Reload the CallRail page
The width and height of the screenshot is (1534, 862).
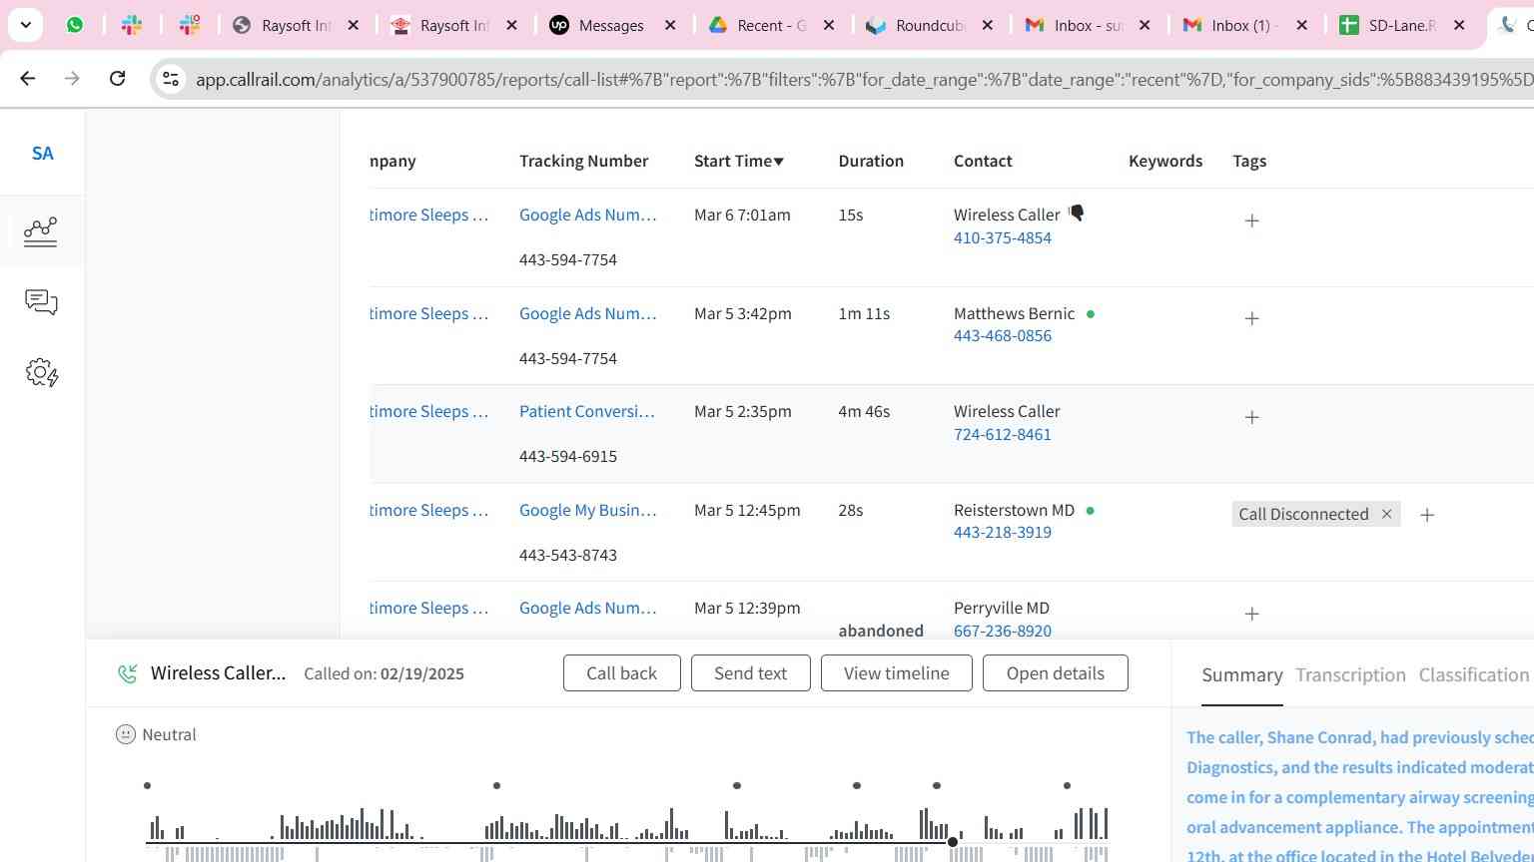[118, 78]
